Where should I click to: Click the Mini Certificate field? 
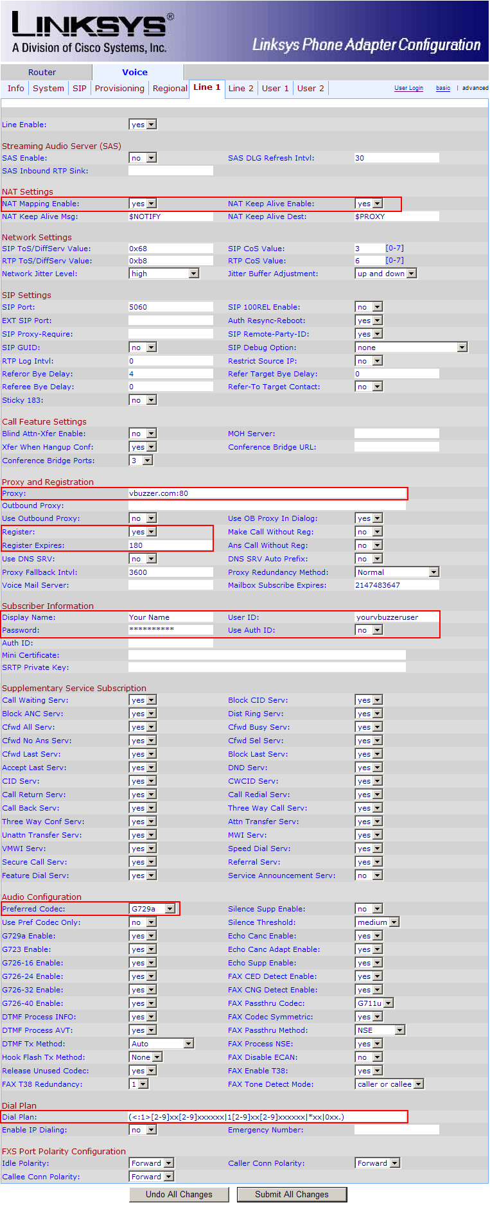point(267,655)
